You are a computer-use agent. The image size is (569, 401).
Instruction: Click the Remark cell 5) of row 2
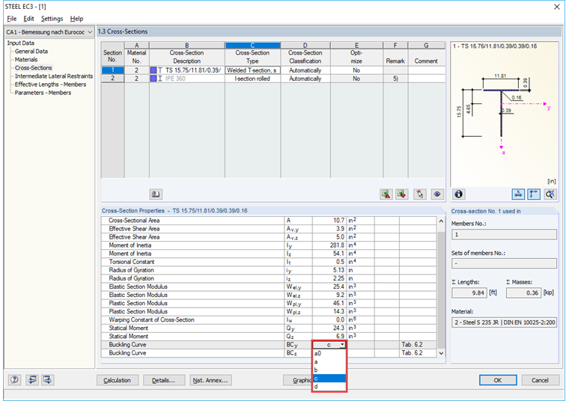coord(395,79)
